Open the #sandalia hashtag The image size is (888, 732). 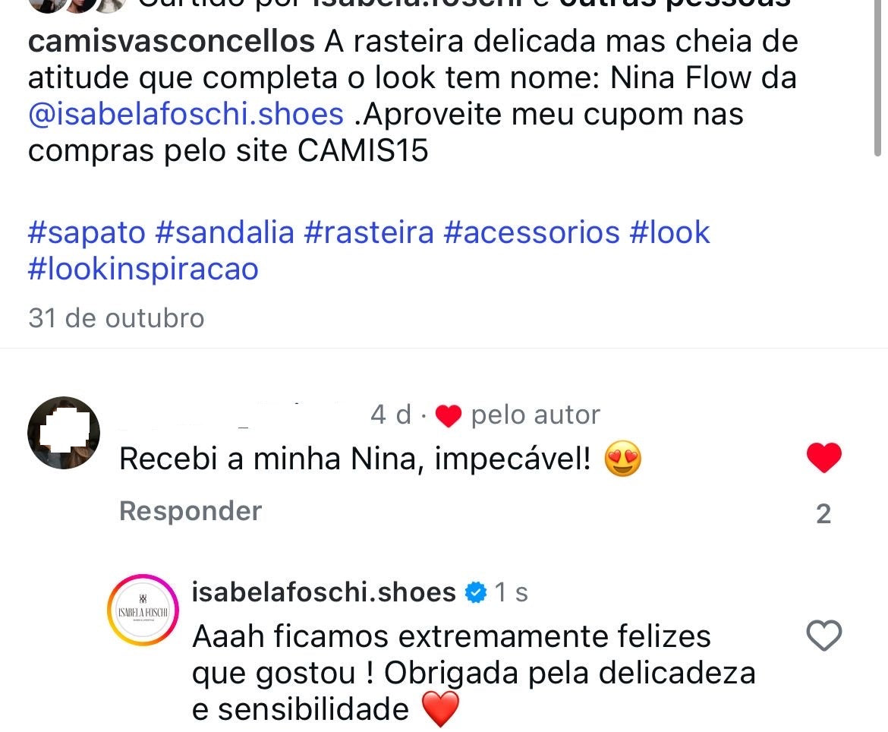click(x=225, y=232)
